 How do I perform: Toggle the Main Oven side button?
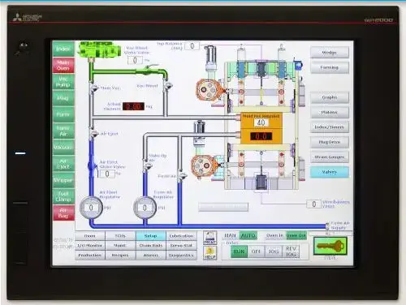click(x=63, y=66)
